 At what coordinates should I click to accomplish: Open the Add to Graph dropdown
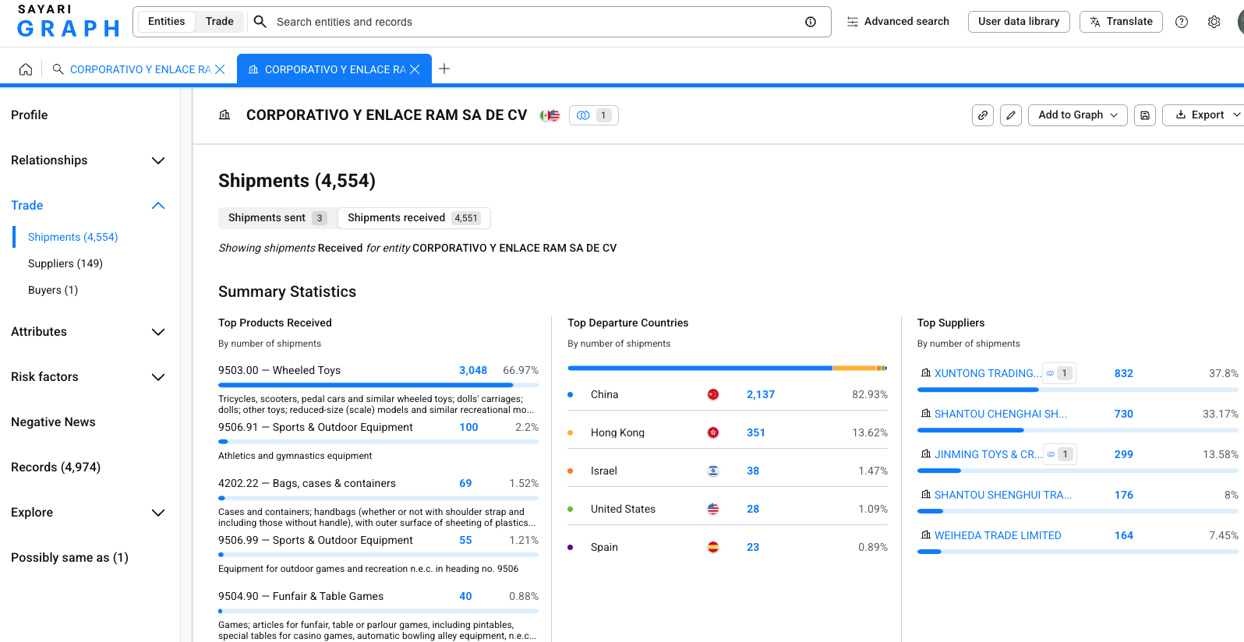(1078, 115)
